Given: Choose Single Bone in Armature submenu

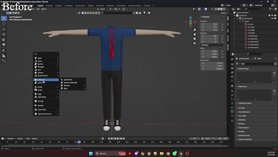Looking at the screenshot, I should pos(73,80).
